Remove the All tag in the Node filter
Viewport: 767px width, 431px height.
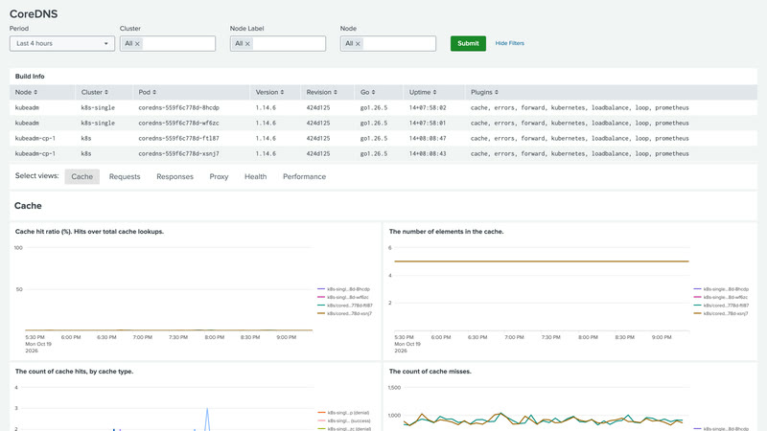click(x=358, y=44)
